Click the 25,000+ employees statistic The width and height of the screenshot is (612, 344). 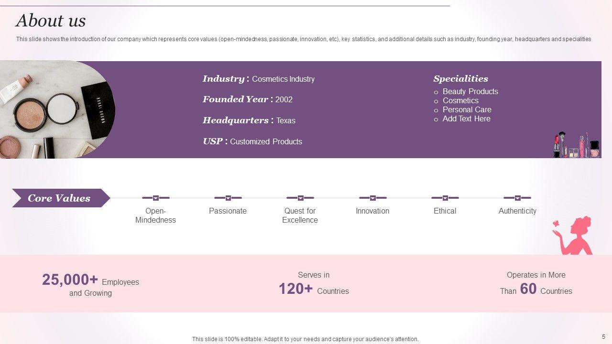click(x=90, y=285)
